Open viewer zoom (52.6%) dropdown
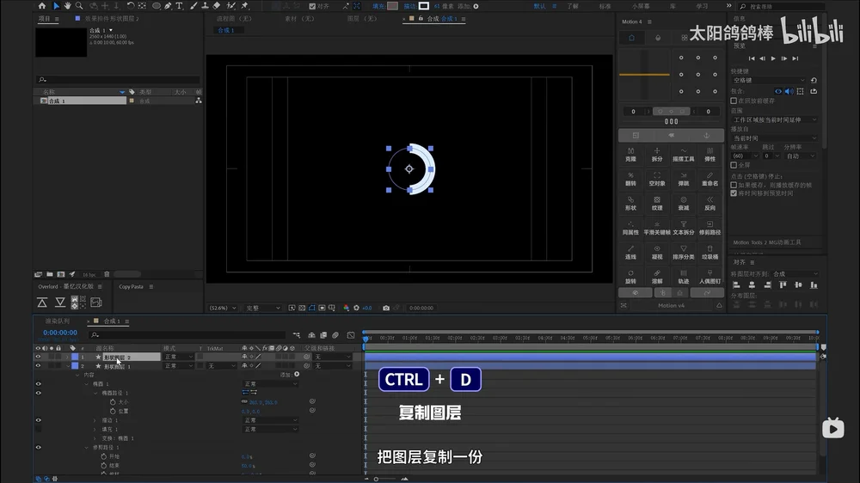The width and height of the screenshot is (860, 483). click(222, 309)
